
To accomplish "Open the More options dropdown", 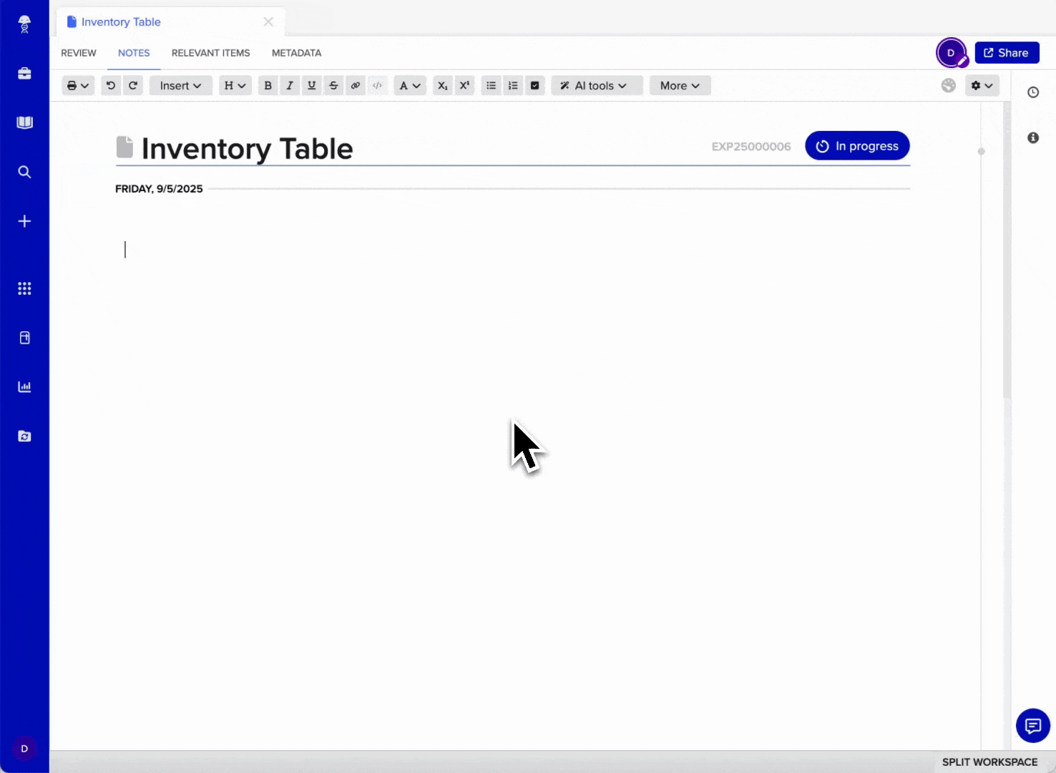I will [x=679, y=85].
